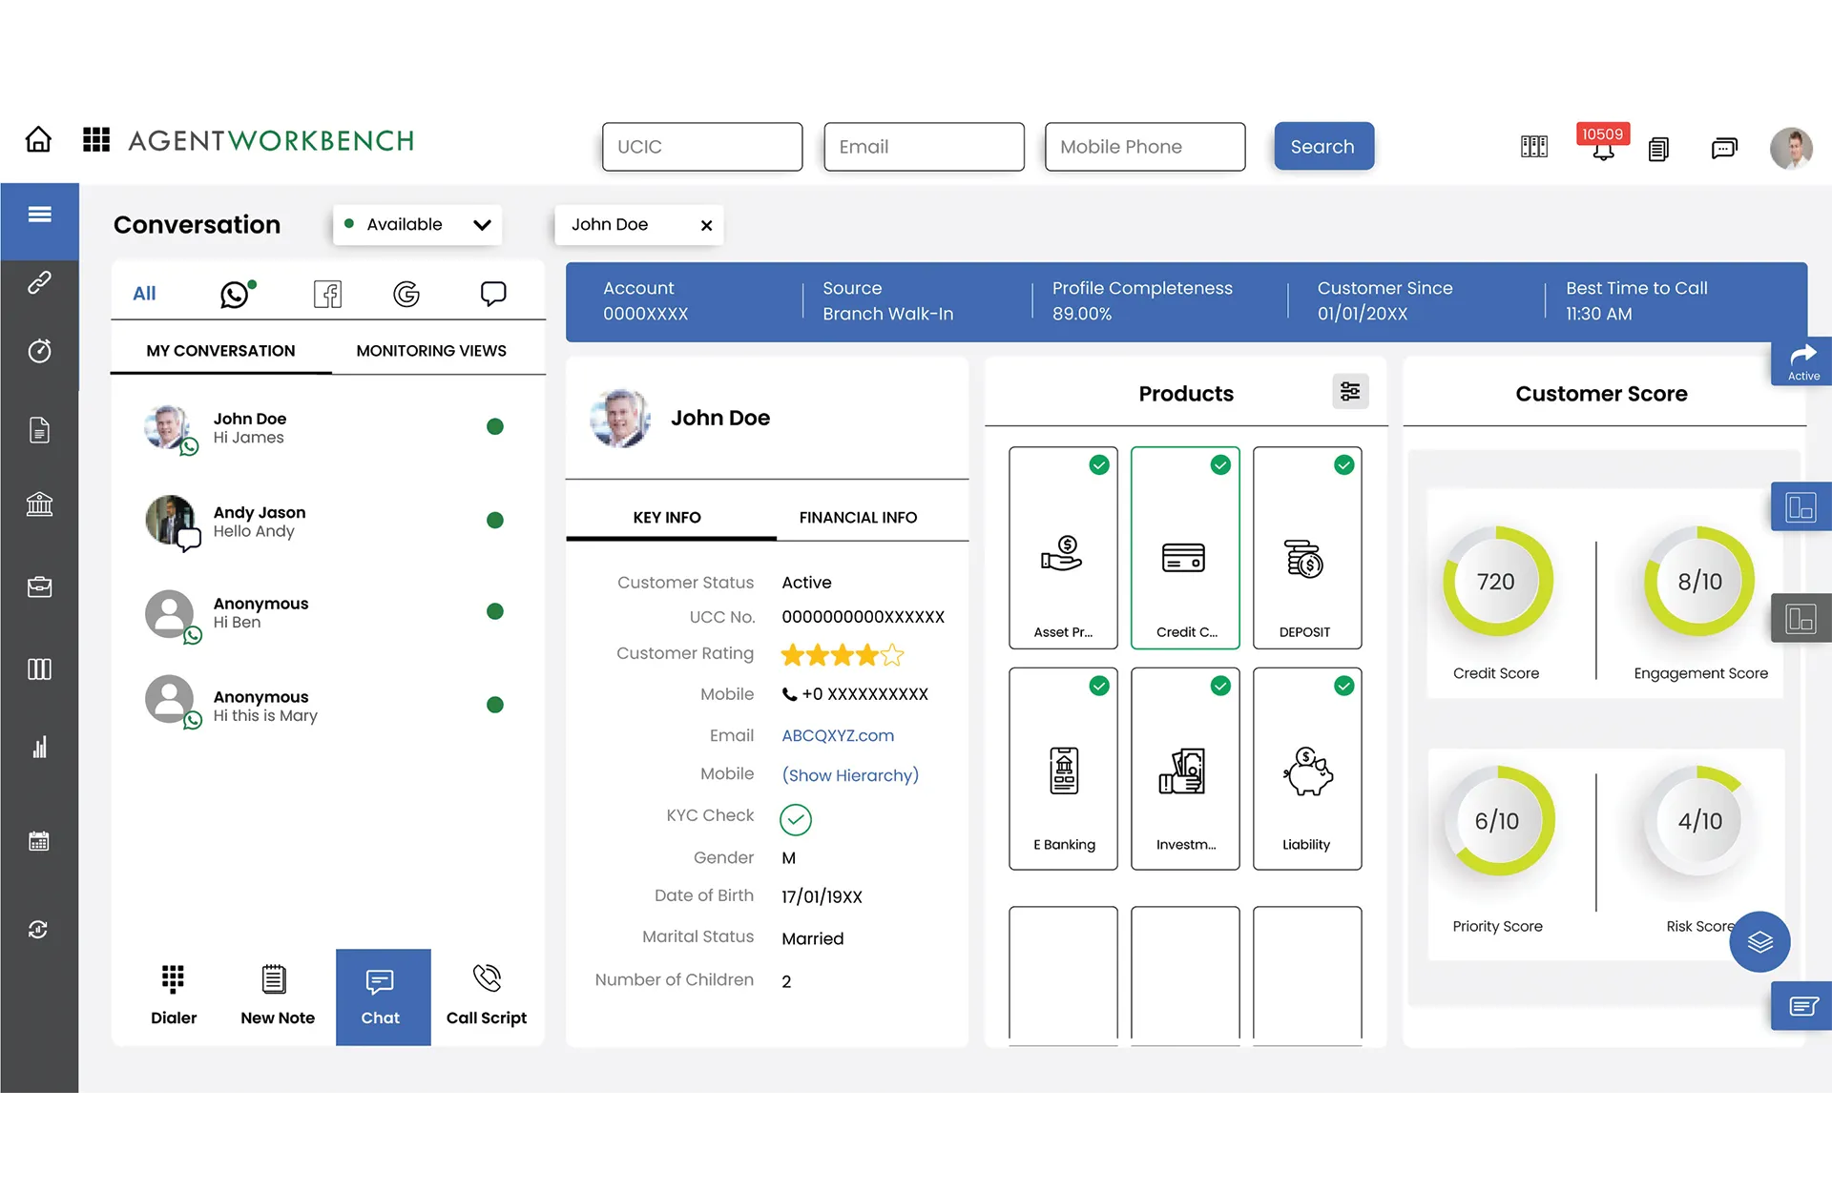Switch to FINANCIAL INFO tab
Viewport: 1832px width, 1192px height.
(858, 517)
